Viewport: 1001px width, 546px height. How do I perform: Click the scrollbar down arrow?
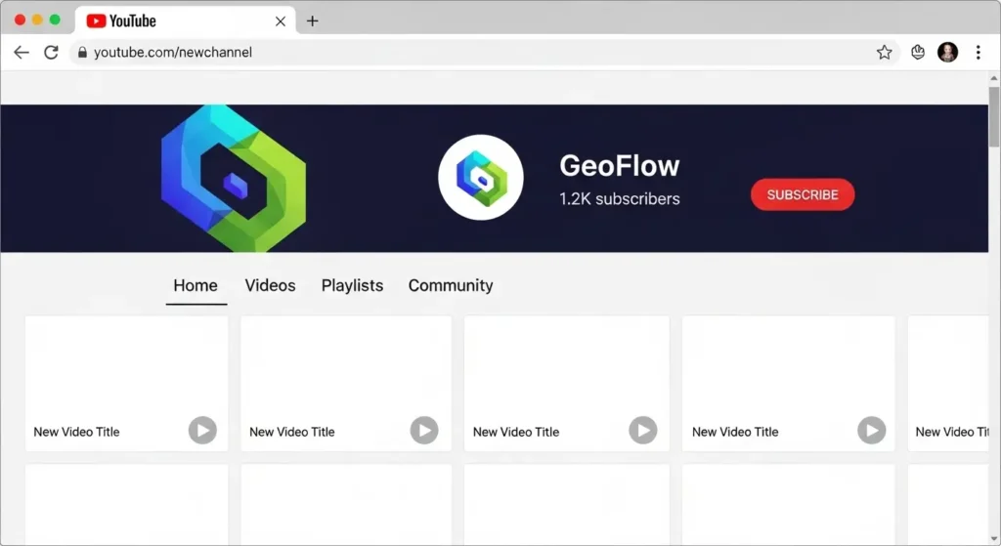(994, 539)
